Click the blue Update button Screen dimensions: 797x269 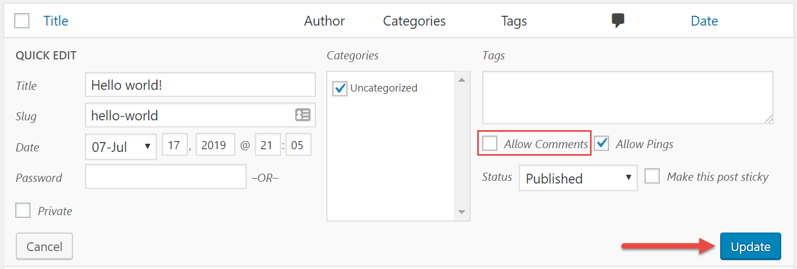click(x=751, y=247)
